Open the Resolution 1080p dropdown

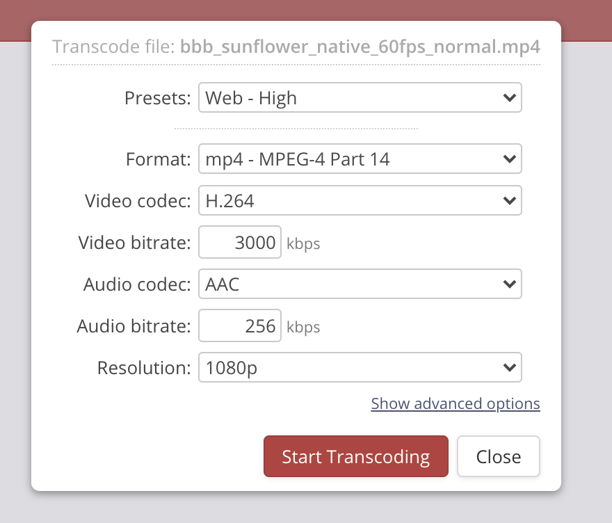(x=360, y=367)
